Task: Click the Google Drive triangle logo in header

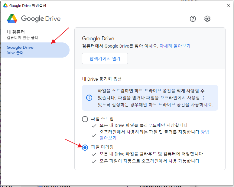Action: pyautogui.click(x=12, y=19)
